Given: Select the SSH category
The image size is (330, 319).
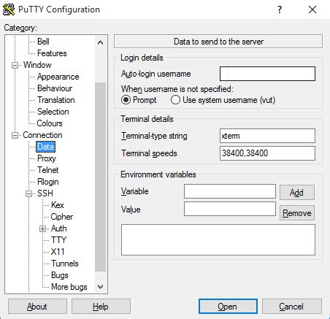Looking at the screenshot, I should (45, 193).
